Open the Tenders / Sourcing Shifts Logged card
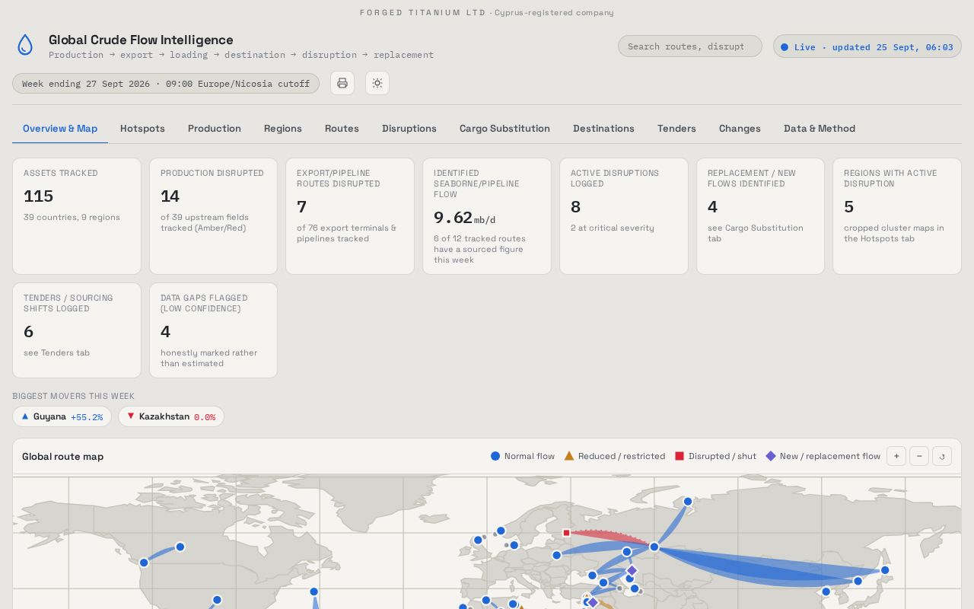This screenshot has height=609, width=974. (x=77, y=330)
